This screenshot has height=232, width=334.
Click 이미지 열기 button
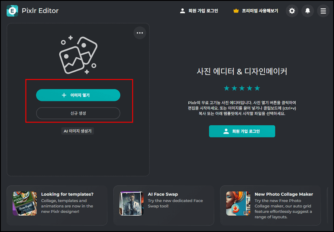(x=78, y=95)
